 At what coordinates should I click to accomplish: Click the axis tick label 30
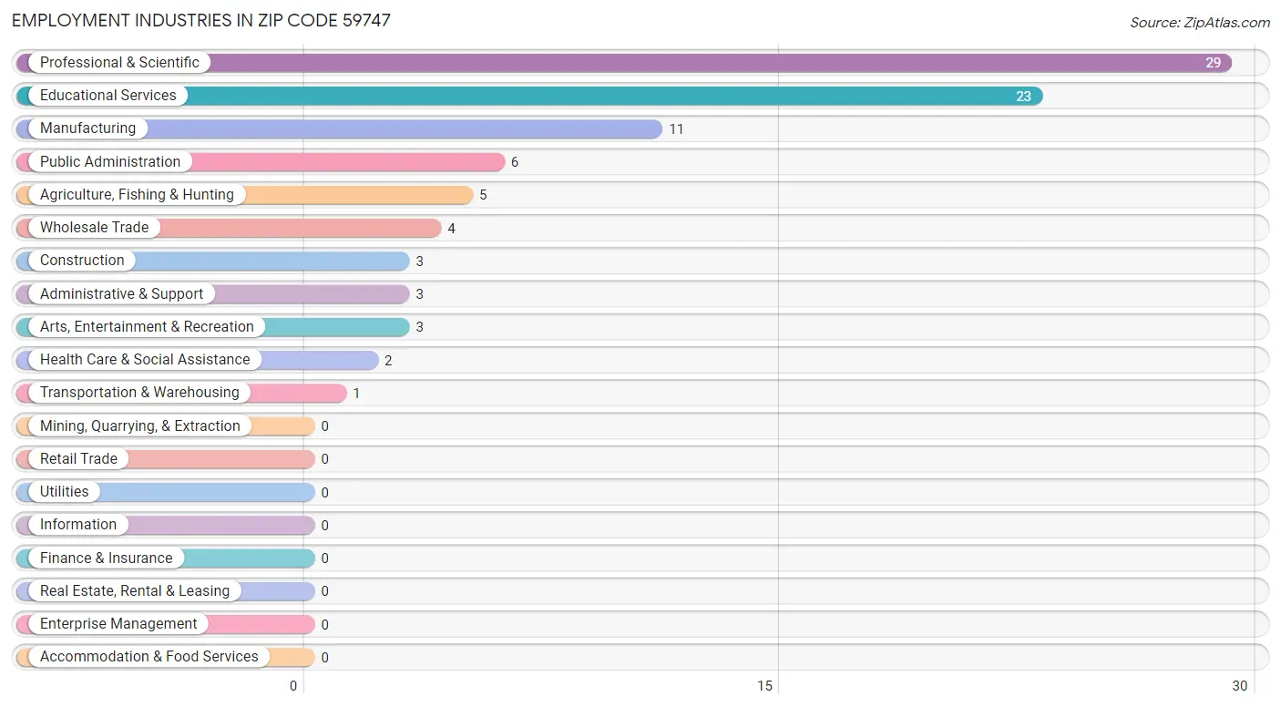tap(1239, 686)
